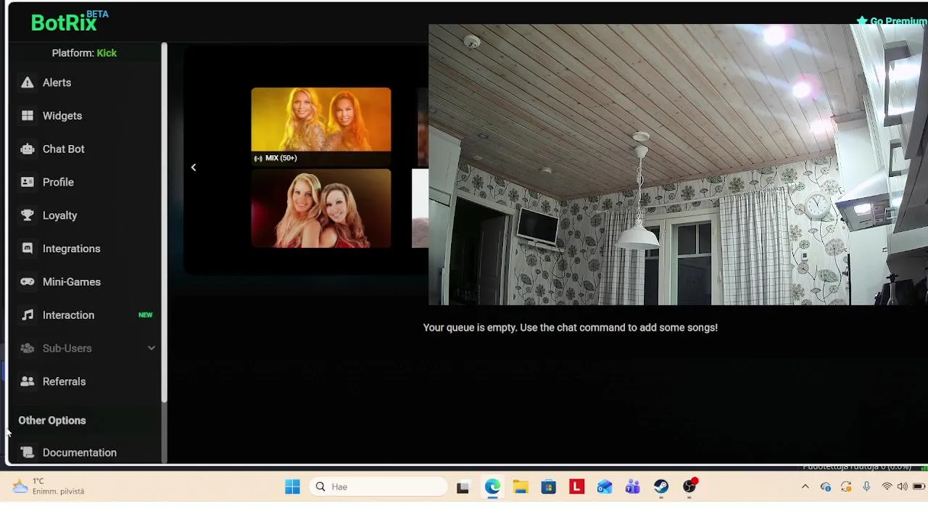Open Steam from the taskbar
Viewport: 928px width, 522px height.
[661, 487]
